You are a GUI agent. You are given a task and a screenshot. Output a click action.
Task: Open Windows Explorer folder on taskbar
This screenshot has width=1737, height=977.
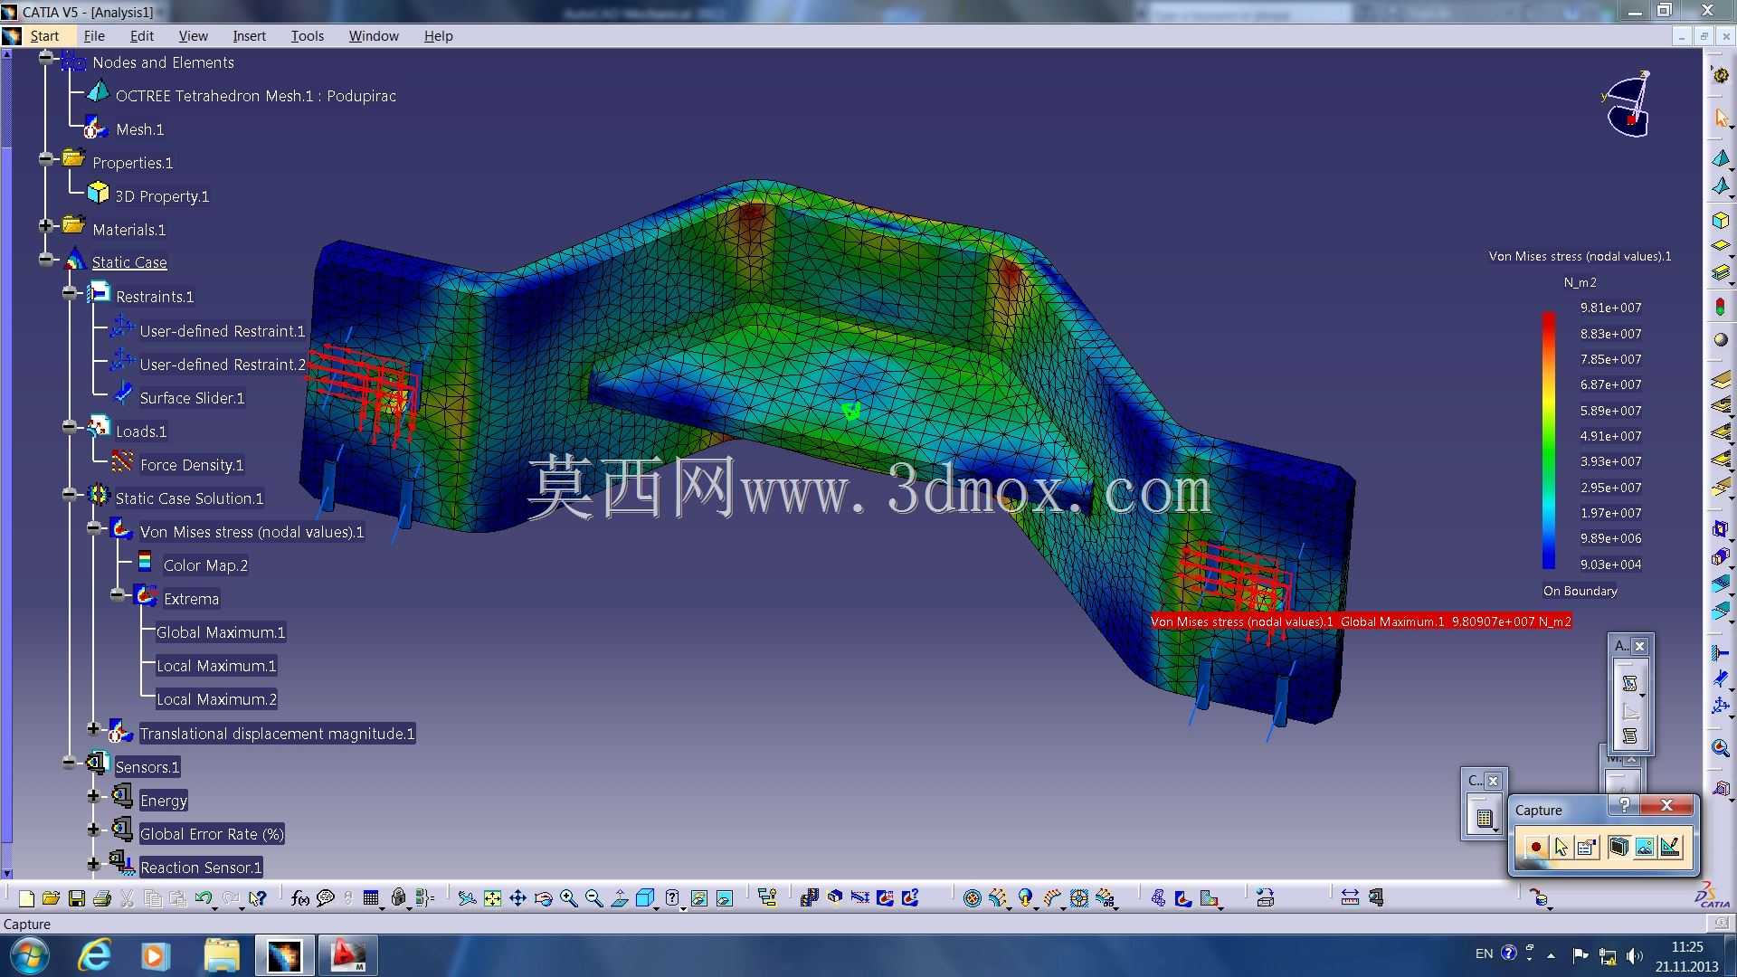click(222, 955)
